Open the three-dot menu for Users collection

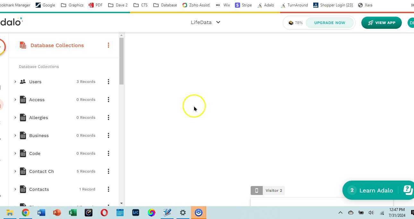coord(108,82)
